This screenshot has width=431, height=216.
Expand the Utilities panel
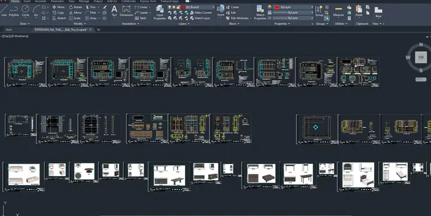click(341, 24)
